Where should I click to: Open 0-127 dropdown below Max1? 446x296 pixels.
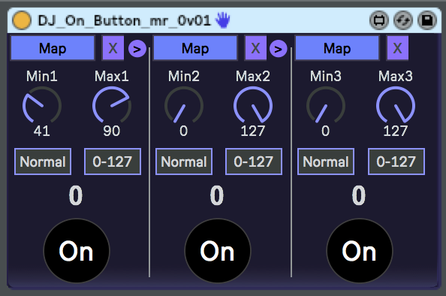[x=113, y=162]
